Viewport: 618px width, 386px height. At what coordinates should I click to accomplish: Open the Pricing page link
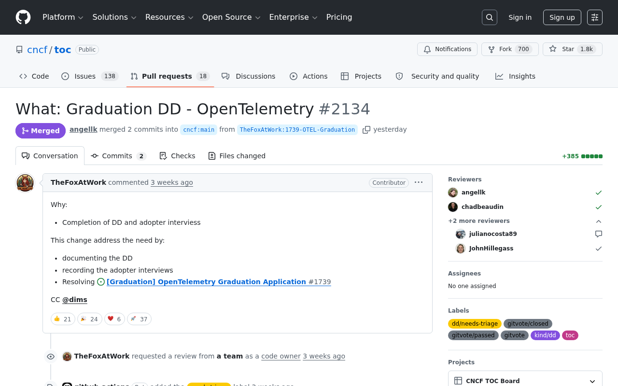pyautogui.click(x=339, y=17)
